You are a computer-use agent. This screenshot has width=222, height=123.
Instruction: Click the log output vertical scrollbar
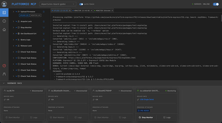(221, 18)
